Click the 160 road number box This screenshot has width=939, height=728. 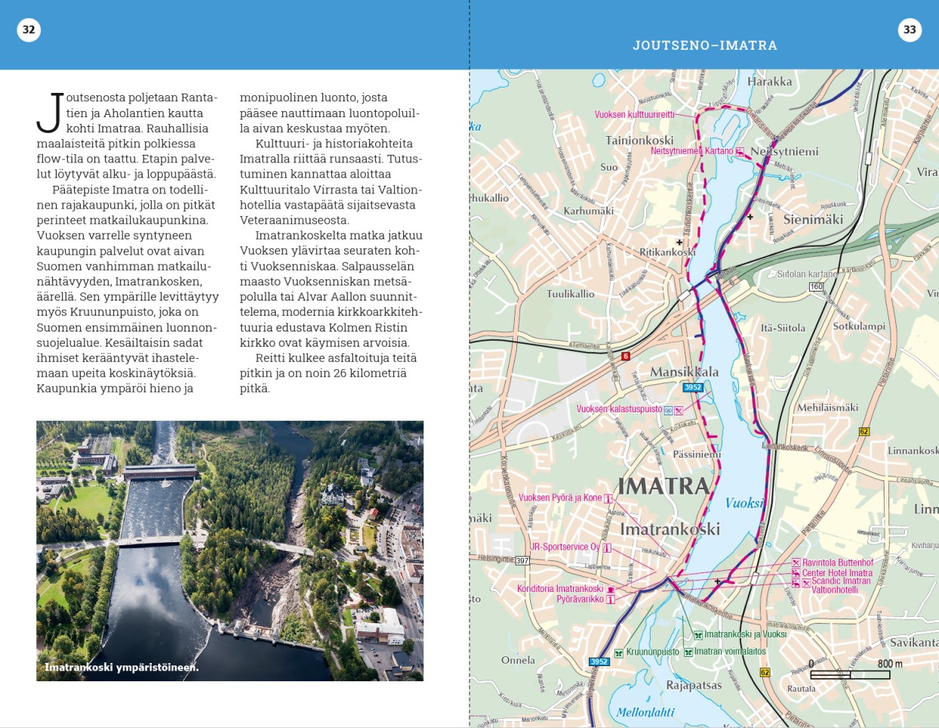tap(816, 287)
